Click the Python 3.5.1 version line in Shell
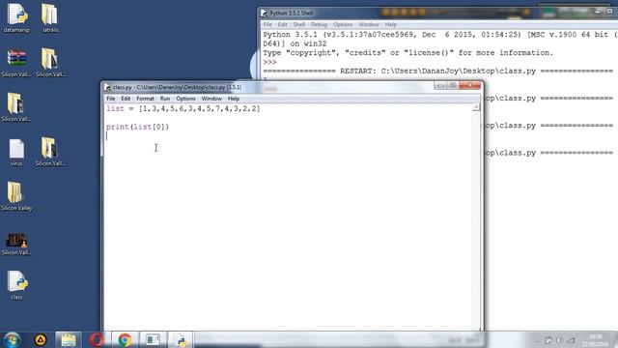This screenshot has width=618, height=348. (440, 35)
